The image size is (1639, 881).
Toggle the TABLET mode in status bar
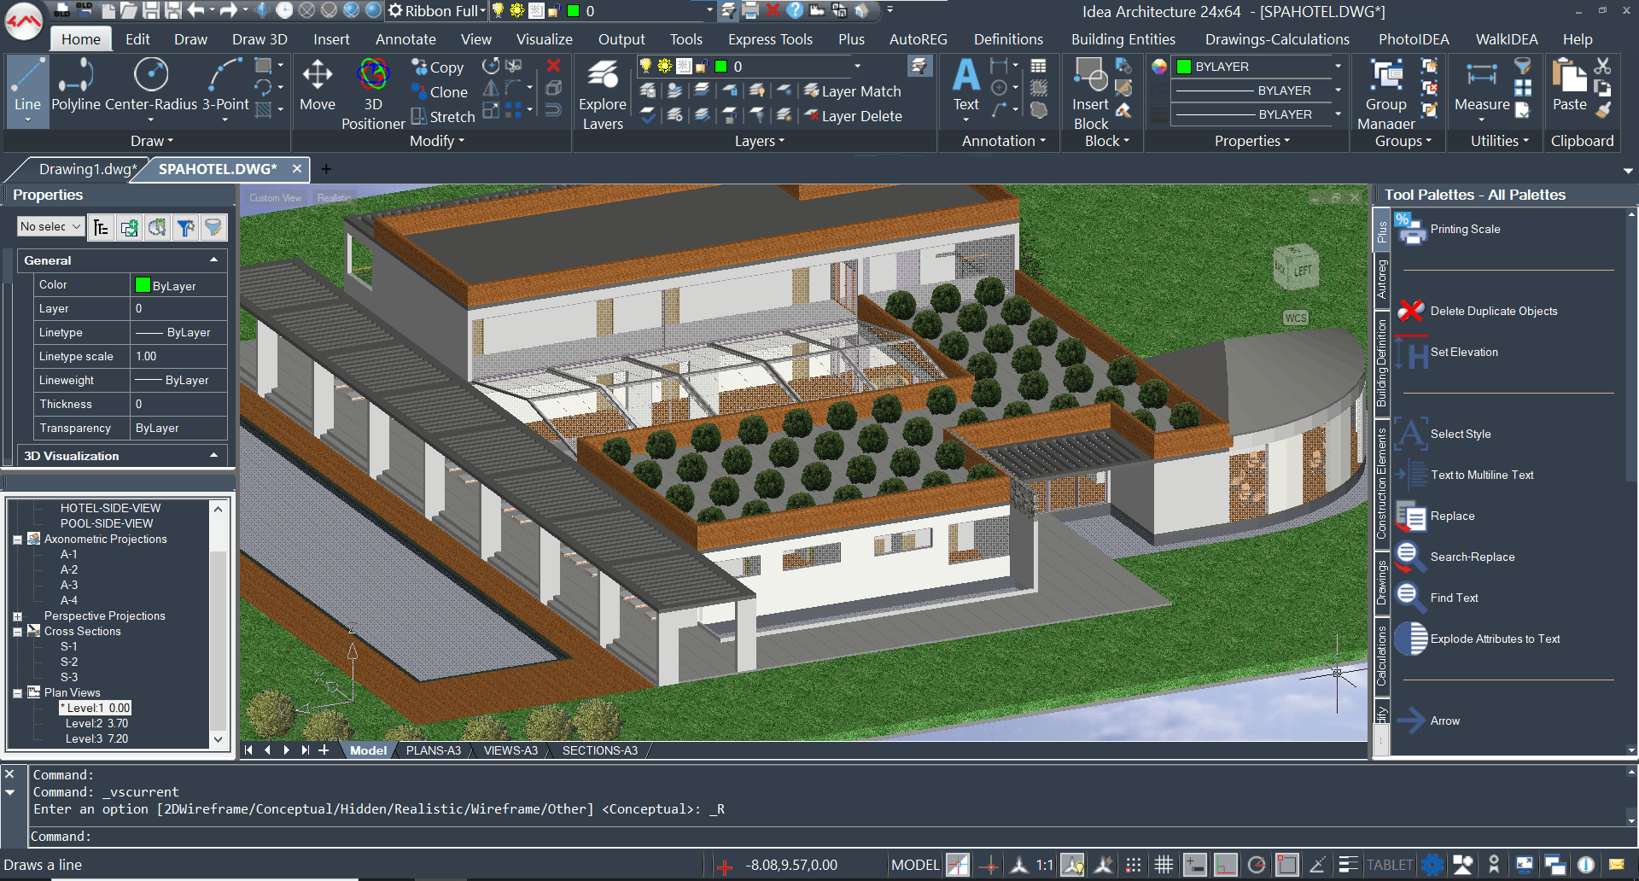(x=1389, y=865)
